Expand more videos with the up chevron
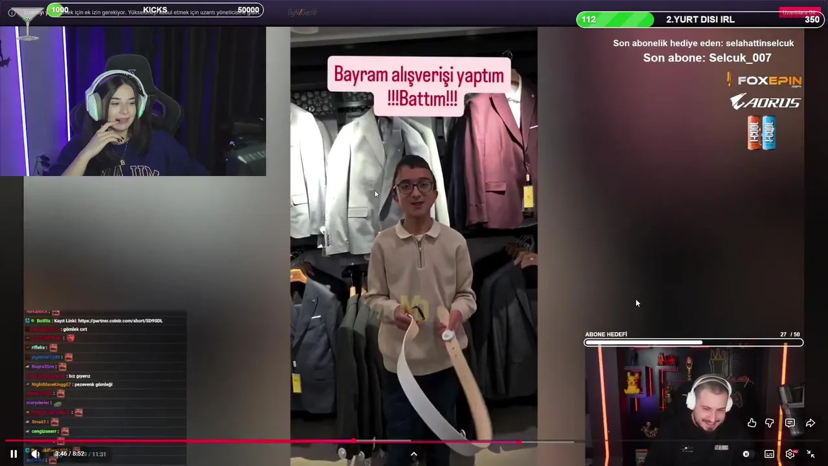The image size is (828, 466). tap(414, 454)
